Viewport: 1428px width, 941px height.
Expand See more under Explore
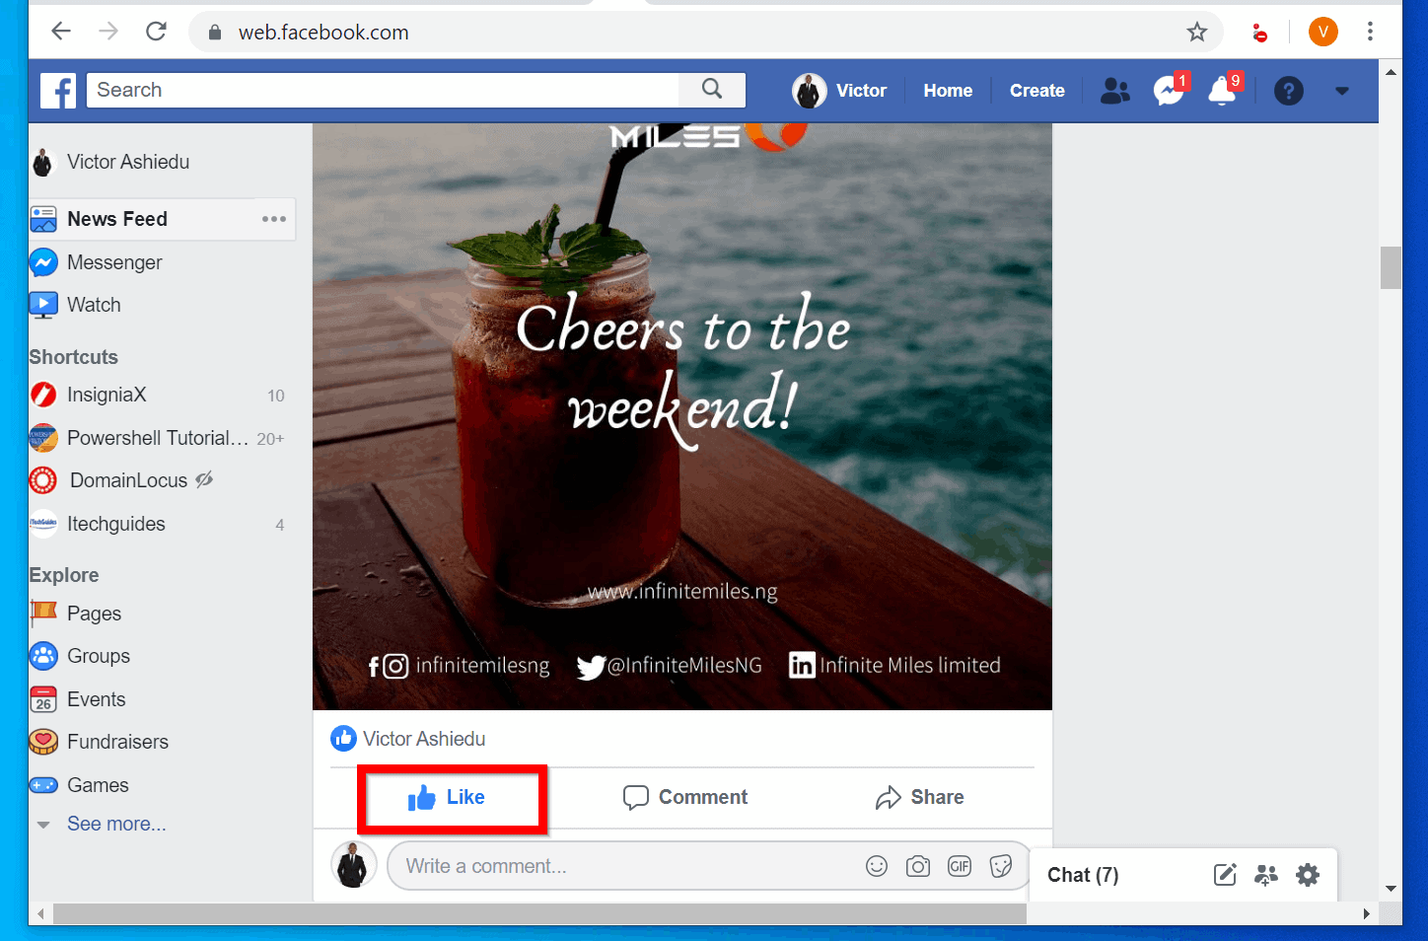pos(116,824)
